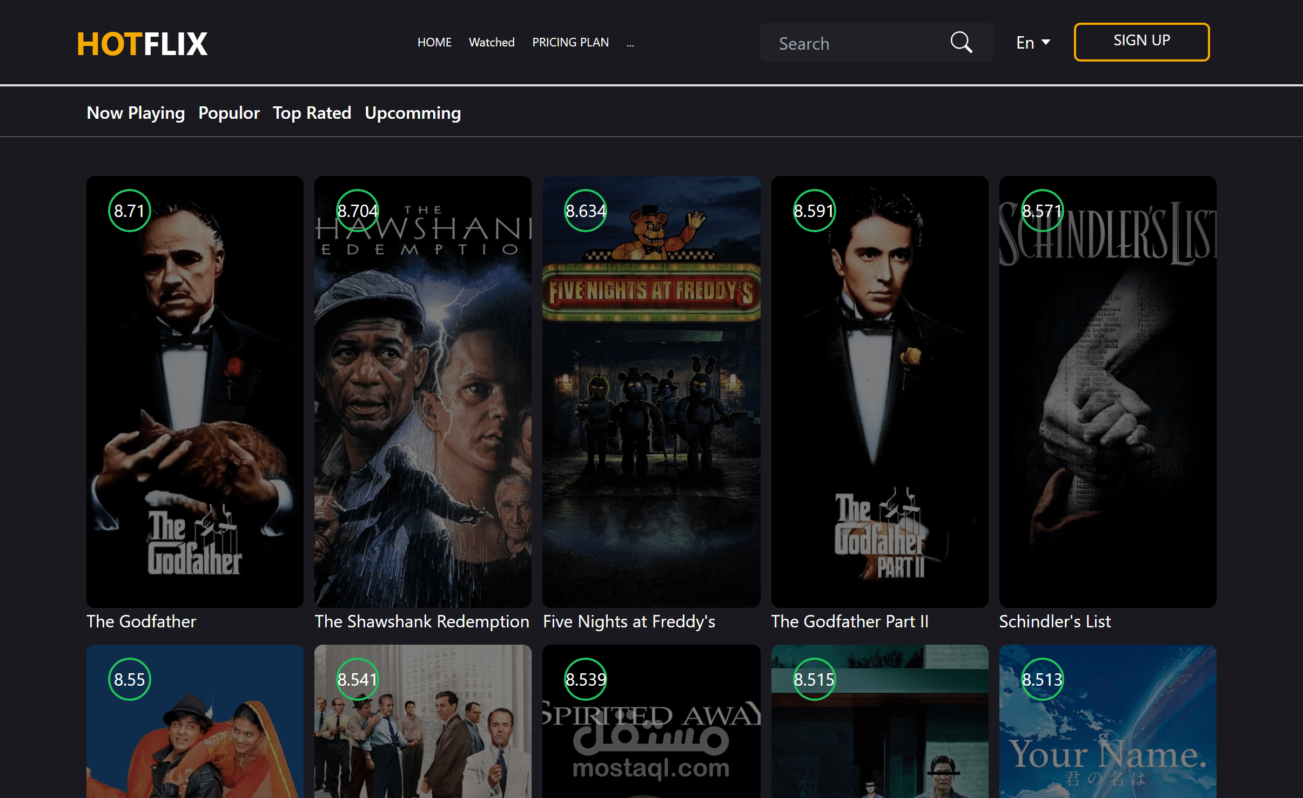Click The Shawshank Redemption title link
Viewport: 1303px width, 798px height.
421,621
